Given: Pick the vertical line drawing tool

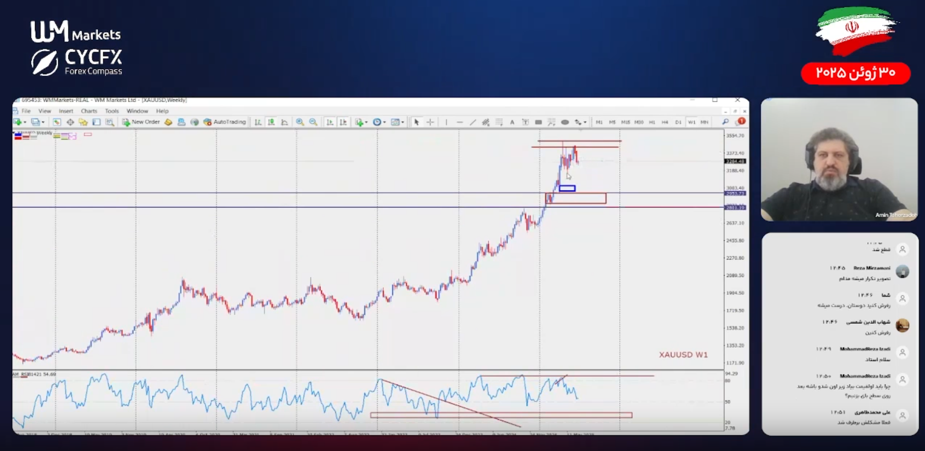Looking at the screenshot, I should click(446, 122).
